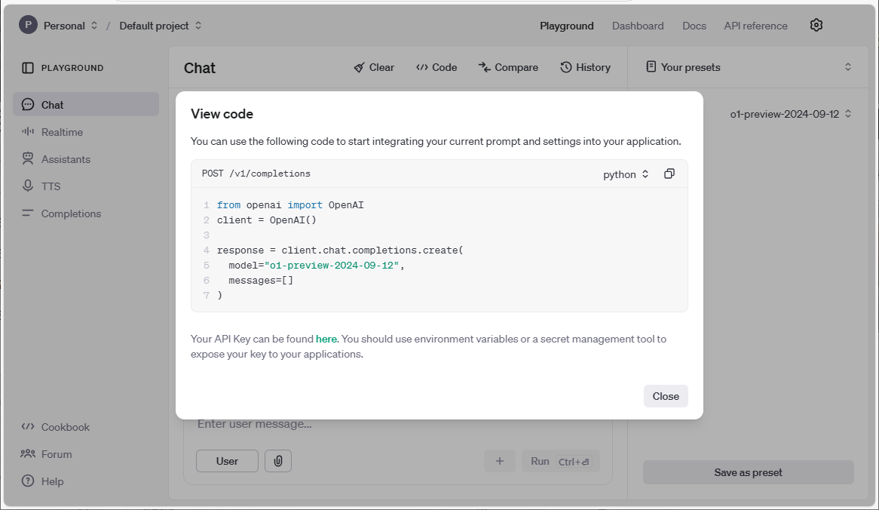
Task: Go to the Playground tab
Action: (x=567, y=26)
